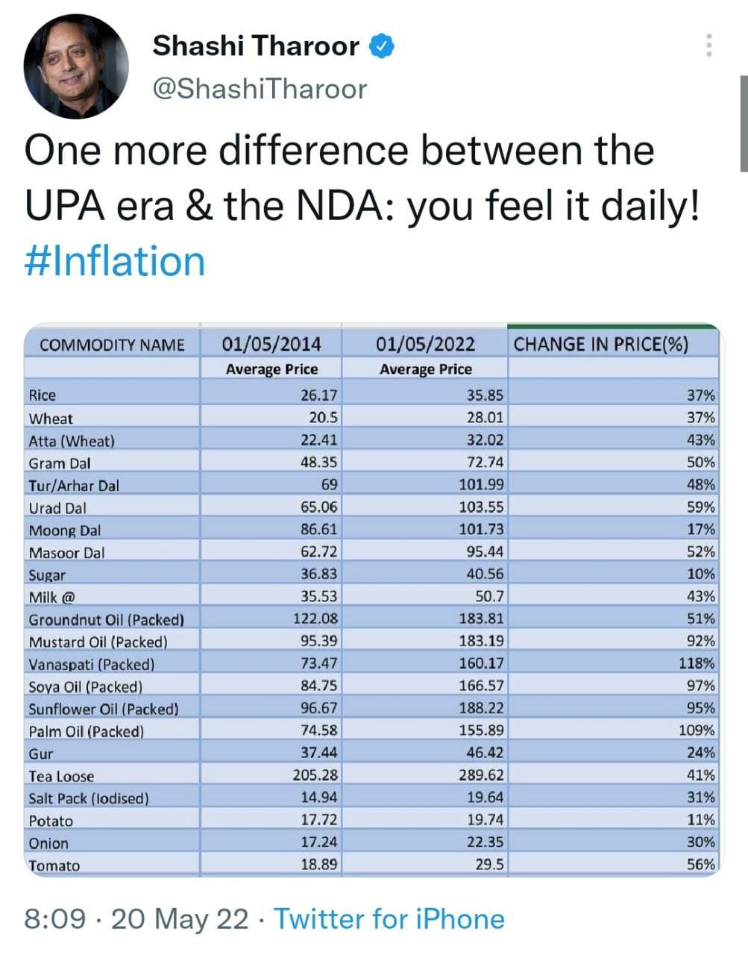Open the #Inflation hashtag

(115, 261)
